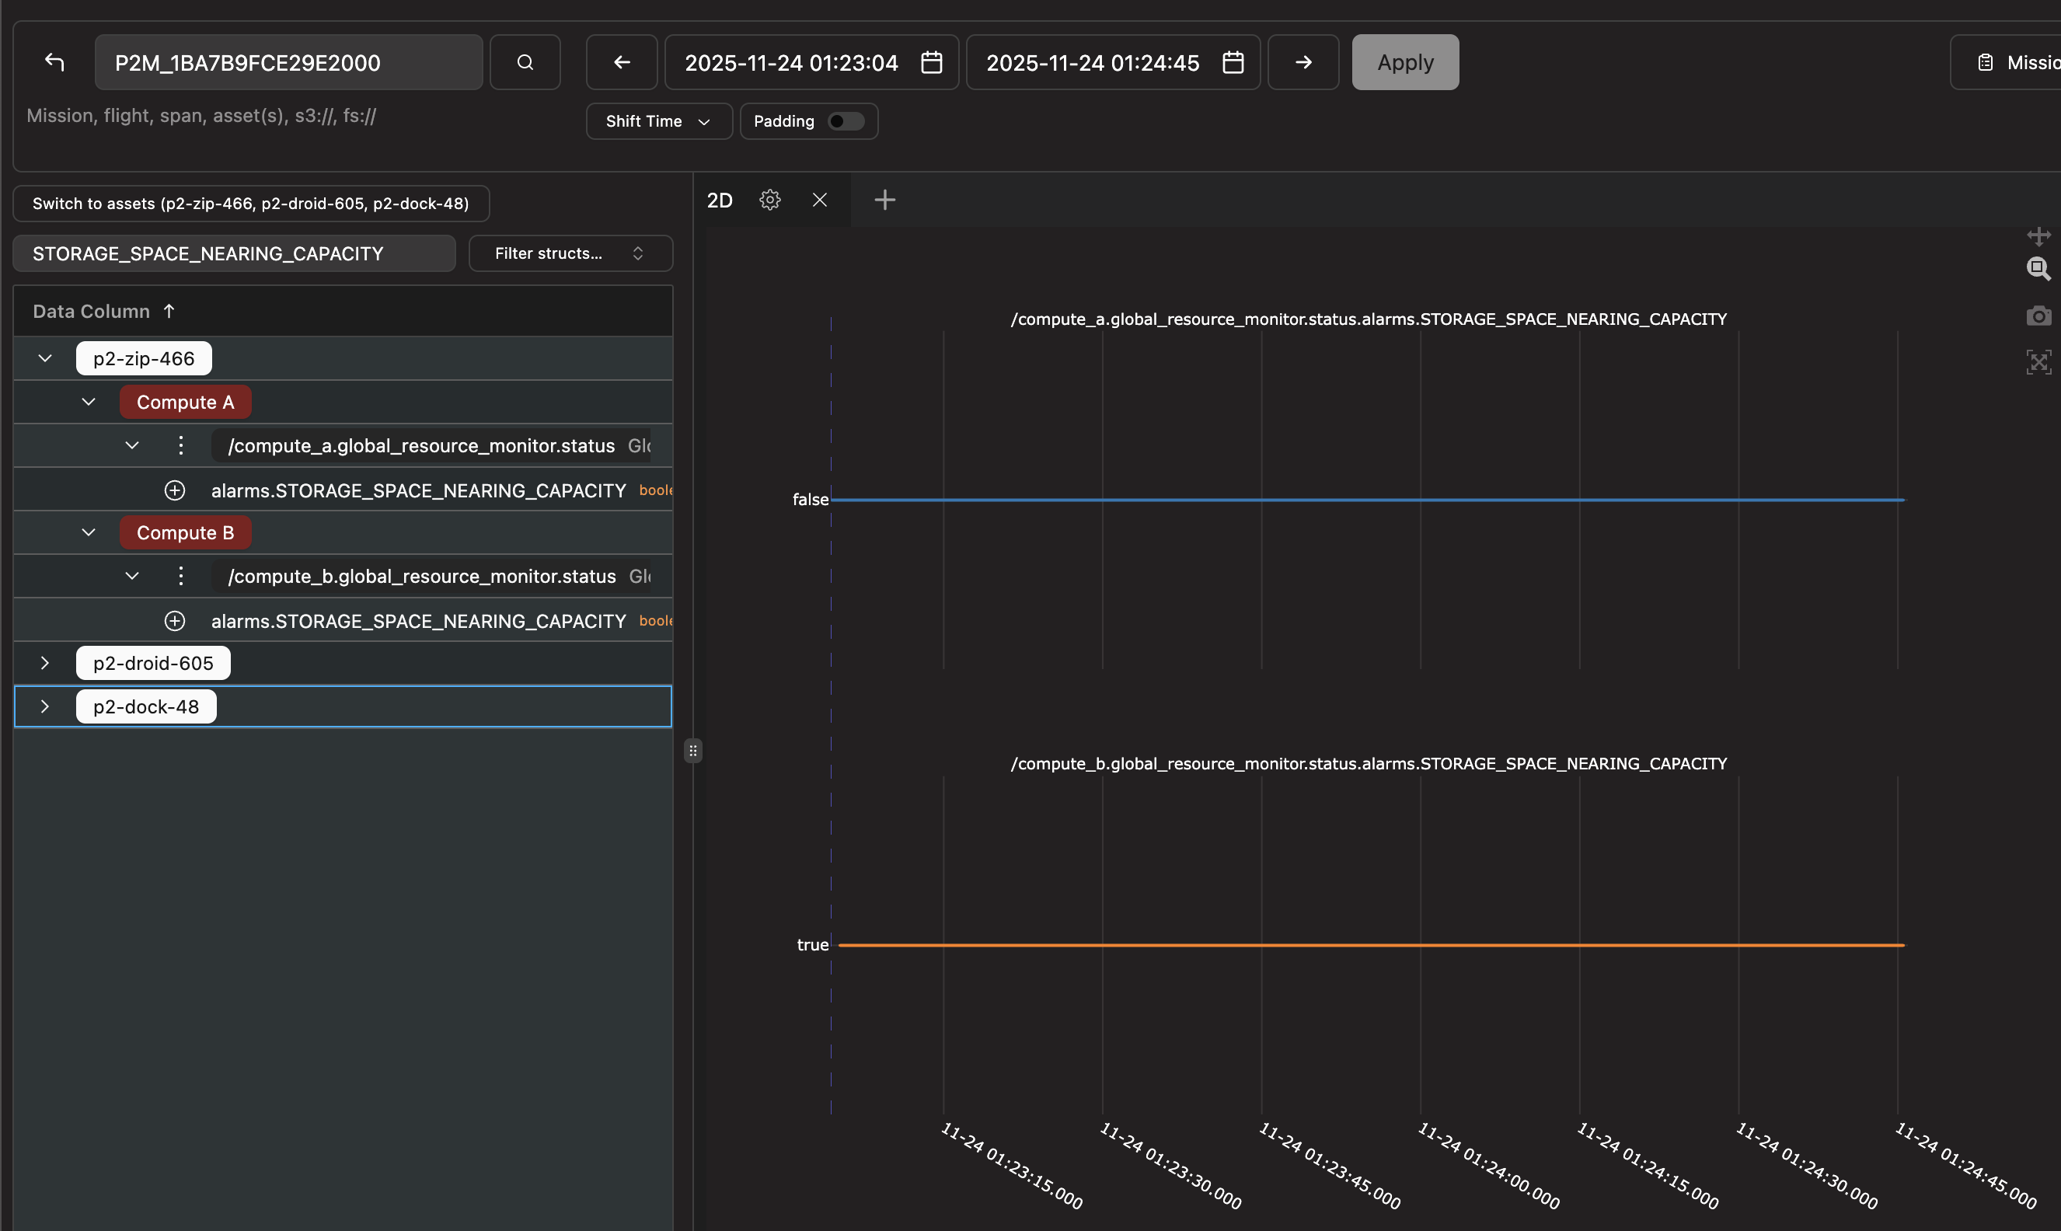Collapse the Compute B group

click(x=88, y=532)
